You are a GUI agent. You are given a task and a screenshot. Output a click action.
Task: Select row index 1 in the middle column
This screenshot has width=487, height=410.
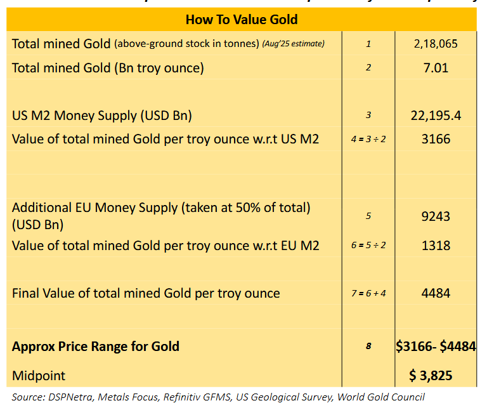[x=368, y=44]
